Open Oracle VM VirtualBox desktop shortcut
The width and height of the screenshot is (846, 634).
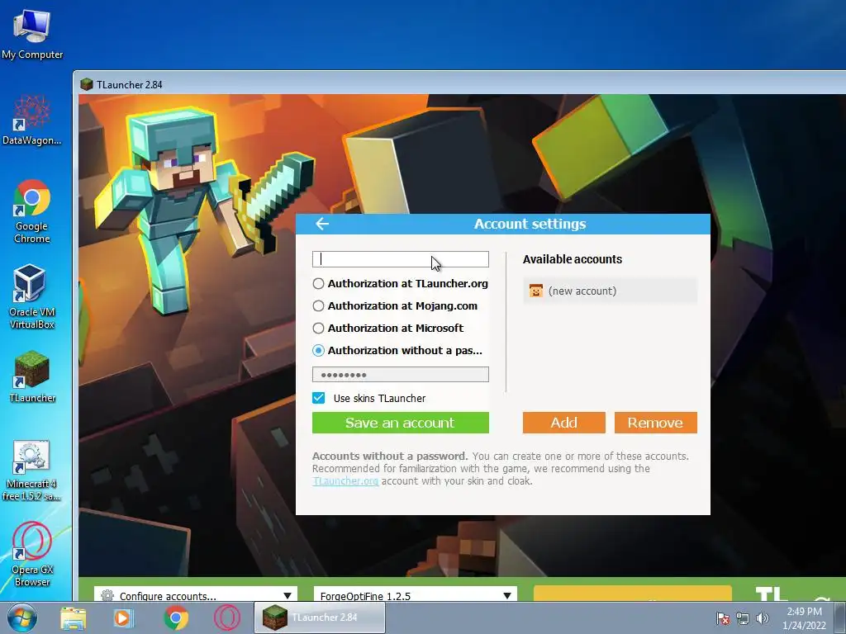[32, 296]
